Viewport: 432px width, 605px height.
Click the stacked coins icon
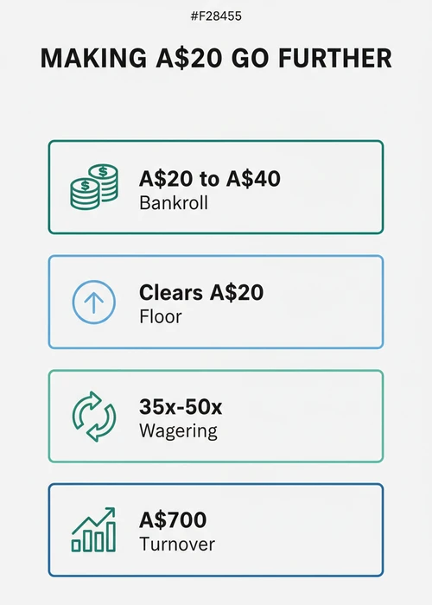pyautogui.click(x=94, y=188)
